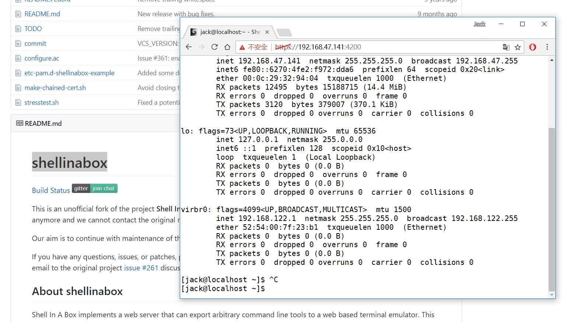Open etc-pam.d-shellinabox-example file
Viewport: 566px width, 322px height.
pyautogui.click(x=70, y=73)
